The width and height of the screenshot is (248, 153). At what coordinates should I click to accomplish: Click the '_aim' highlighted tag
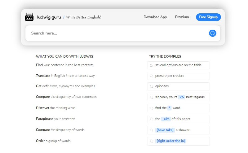point(166,119)
